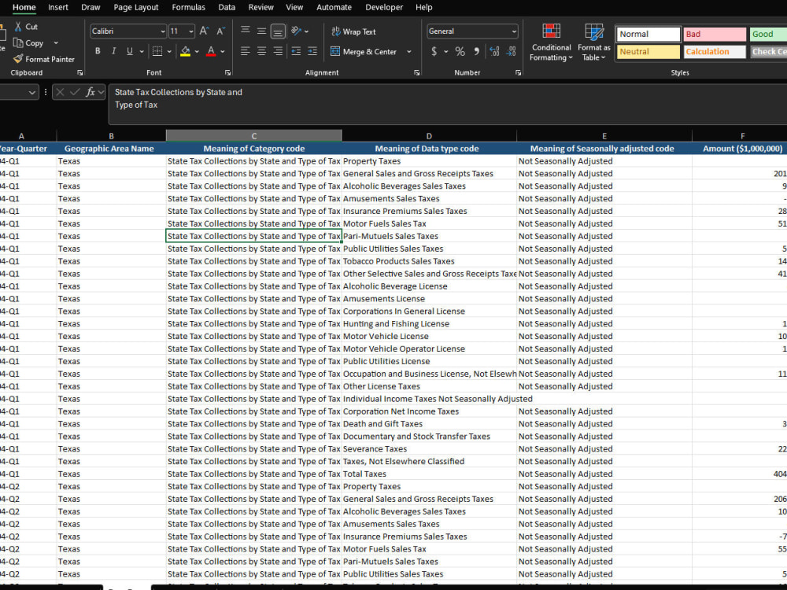
Task: Align text left
Action: 245,51
